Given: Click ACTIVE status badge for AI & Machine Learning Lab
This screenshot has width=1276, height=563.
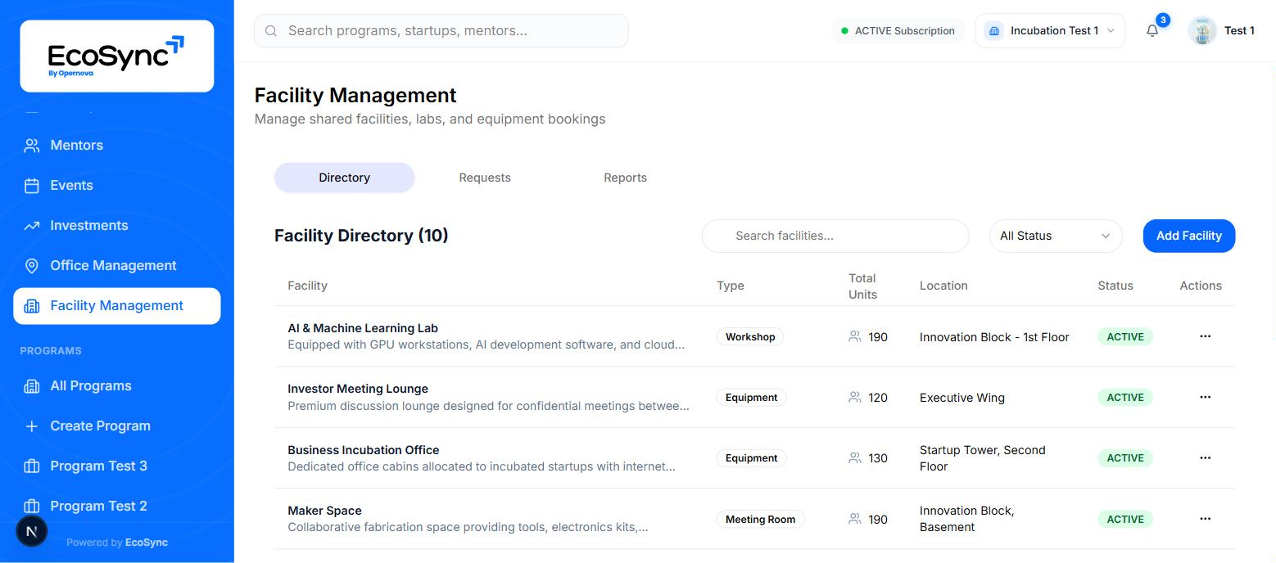Looking at the screenshot, I should 1125,336.
